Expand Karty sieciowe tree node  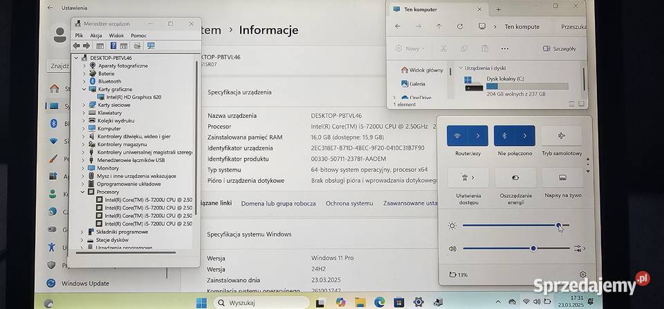(84, 105)
